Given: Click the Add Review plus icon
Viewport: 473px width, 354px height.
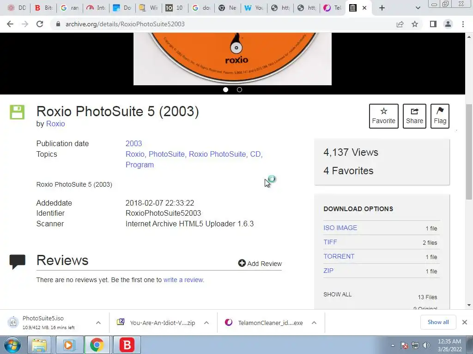Looking at the screenshot, I should coord(242,263).
